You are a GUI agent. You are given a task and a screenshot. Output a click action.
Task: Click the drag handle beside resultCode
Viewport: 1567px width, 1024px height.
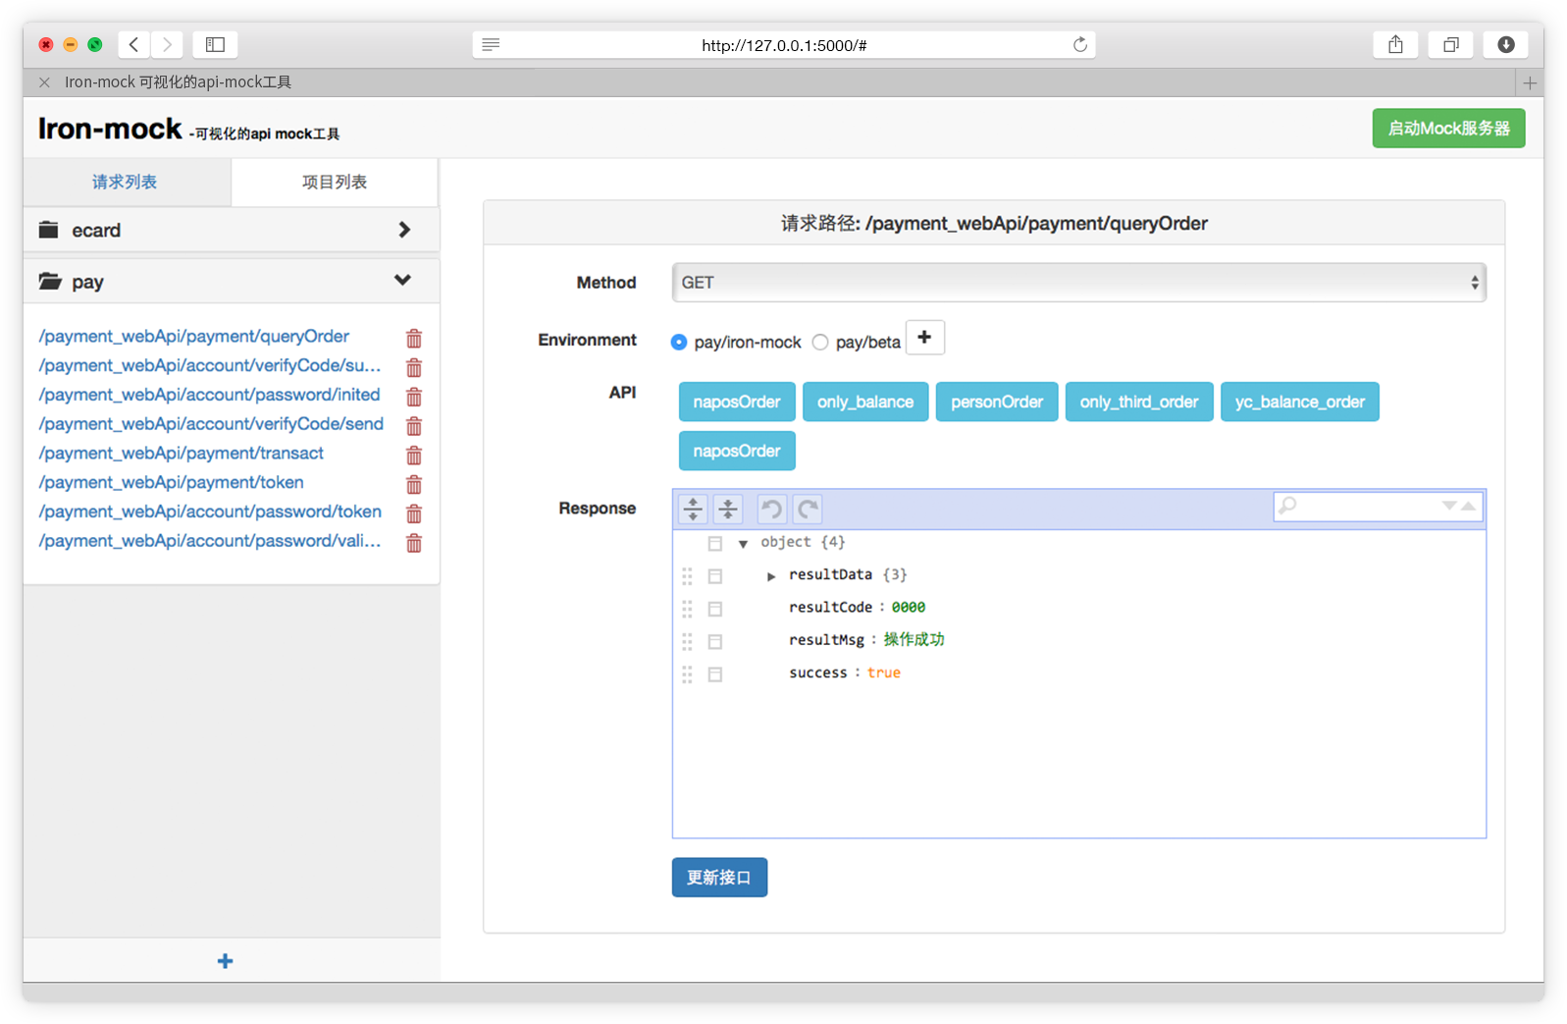point(687,609)
